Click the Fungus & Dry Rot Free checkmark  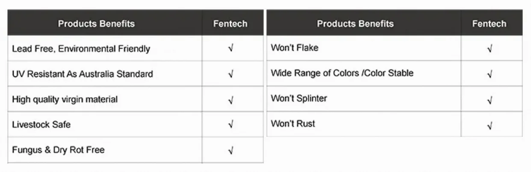(231, 151)
